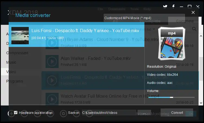Click the scroll down arrow of the download list
Image resolution: width=204 pixels, height=123 pixels.
(x=201, y=103)
